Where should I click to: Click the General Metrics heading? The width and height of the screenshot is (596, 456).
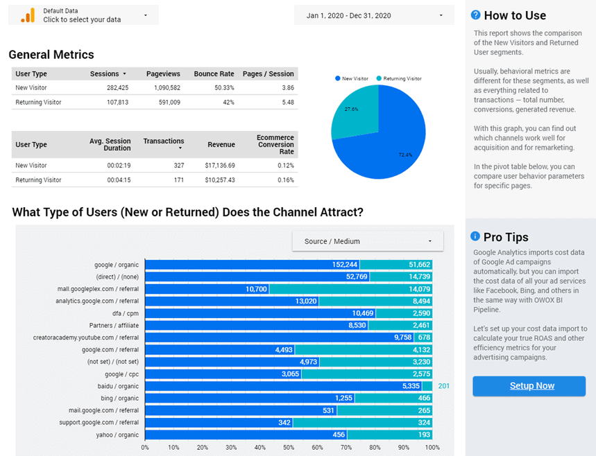51,55
